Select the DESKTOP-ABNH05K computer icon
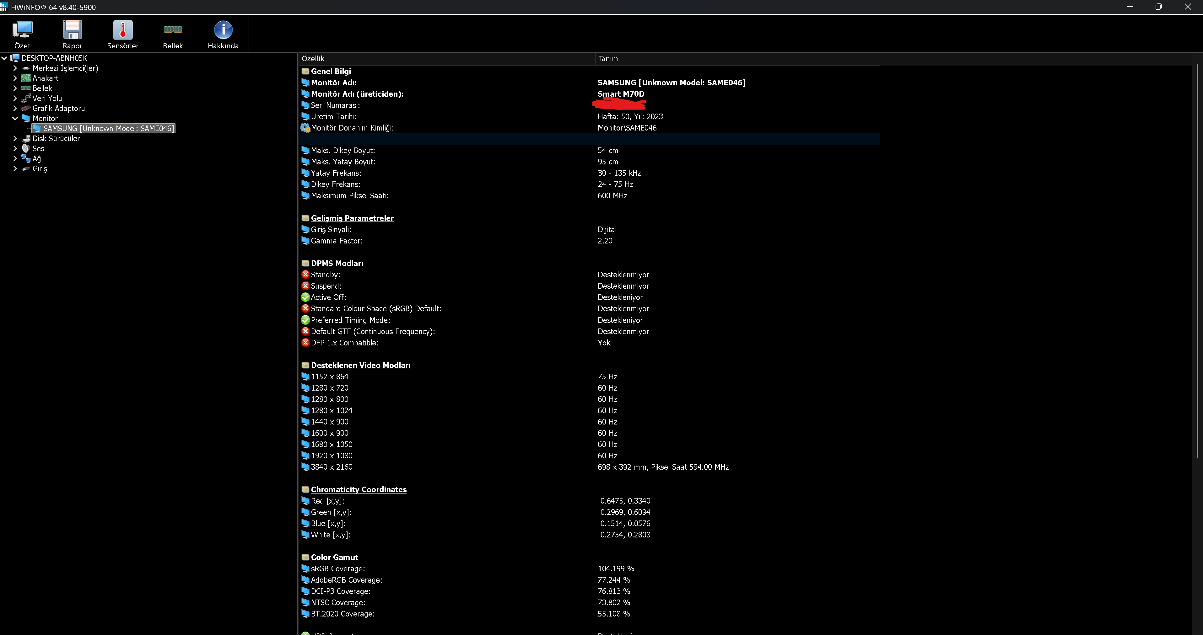The width and height of the screenshot is (1203, 635). 15,58
